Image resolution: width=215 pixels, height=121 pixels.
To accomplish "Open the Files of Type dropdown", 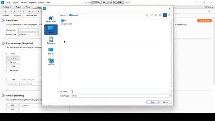I will 121,96.
